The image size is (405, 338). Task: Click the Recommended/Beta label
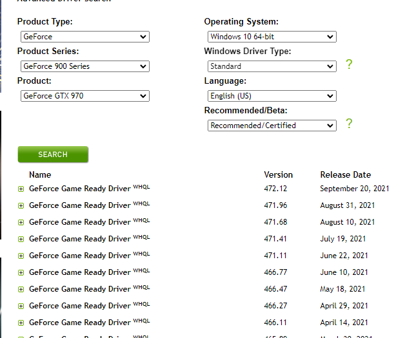246,110
